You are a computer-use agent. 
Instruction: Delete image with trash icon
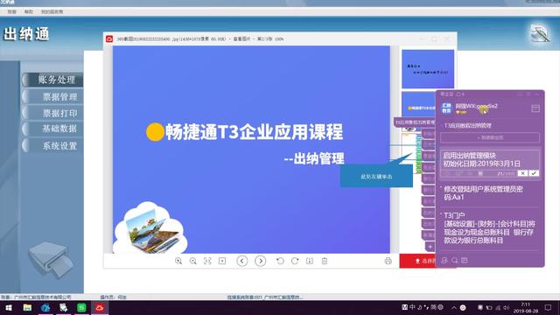325,261
